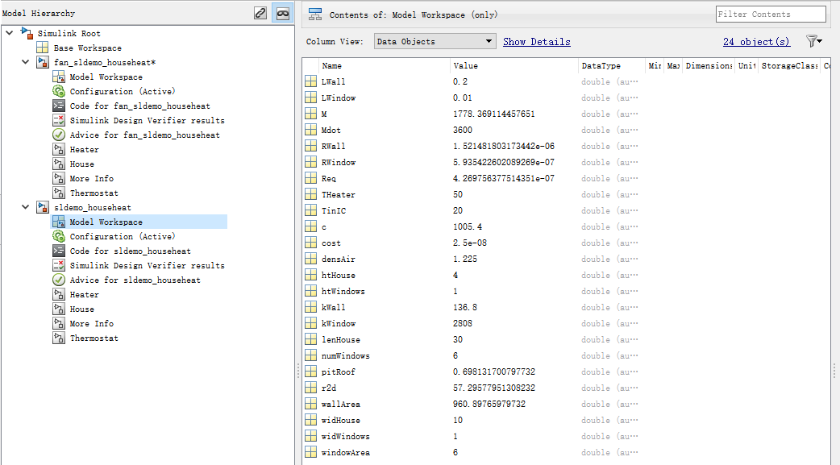The height and width of the screenshot is (465, 840).
Task: Click the hierarchy diagram icon above Contents pane
Action: pos(314,13)
